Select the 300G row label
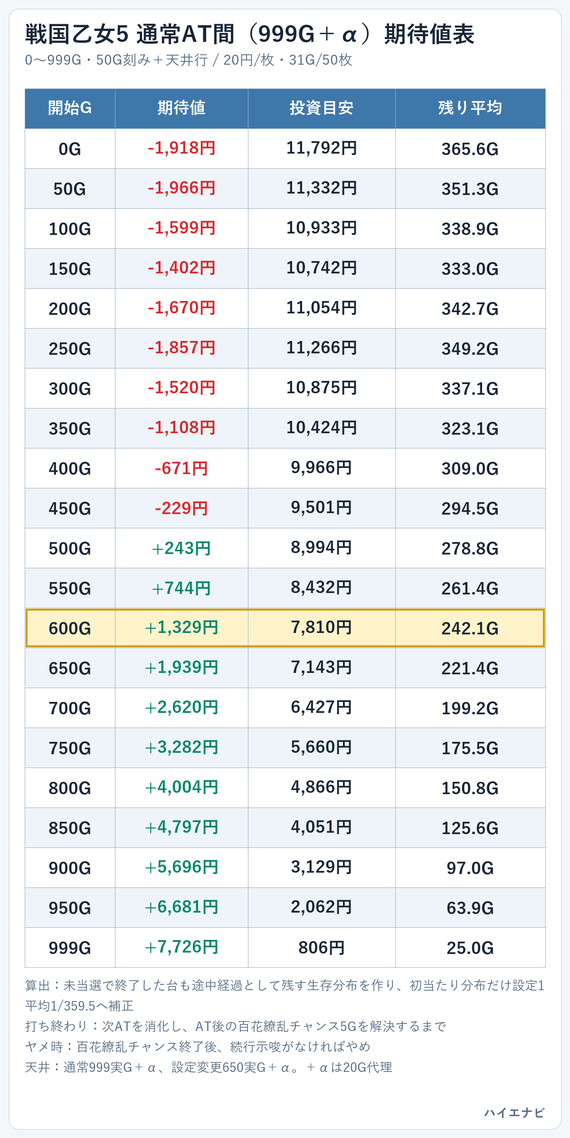 coord(70,389)
